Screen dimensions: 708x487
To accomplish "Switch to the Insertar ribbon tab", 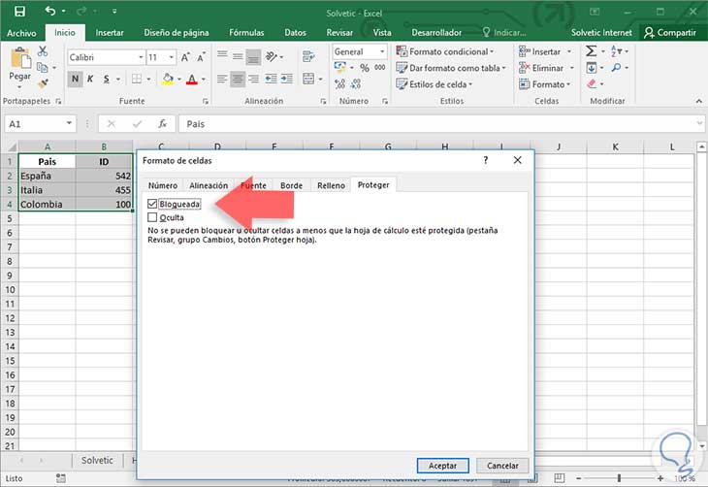I will [110, 33].
